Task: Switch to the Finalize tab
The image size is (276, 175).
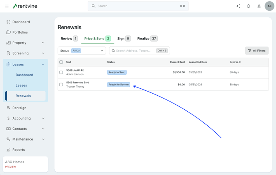Action: (147, 39)
